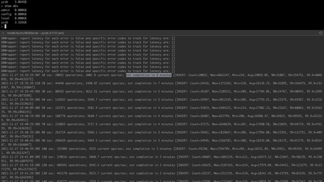
Task: Click the 'config 0.000GB' database row
Action: (14, 14)
